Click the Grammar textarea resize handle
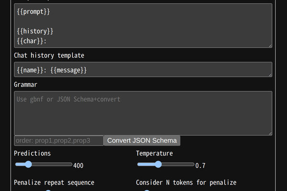This screenshot has height=191, width=287. 270,133
